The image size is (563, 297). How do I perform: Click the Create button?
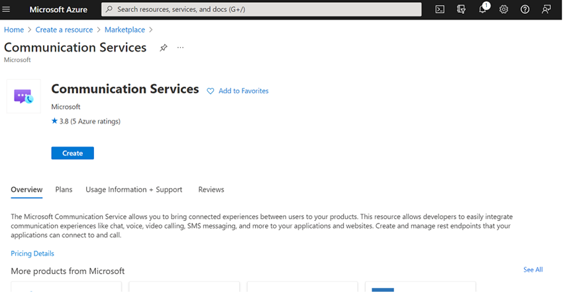(x=73, y=153)
